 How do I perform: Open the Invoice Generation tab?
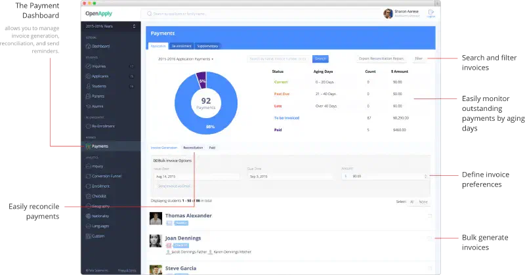tap(163, 148)
